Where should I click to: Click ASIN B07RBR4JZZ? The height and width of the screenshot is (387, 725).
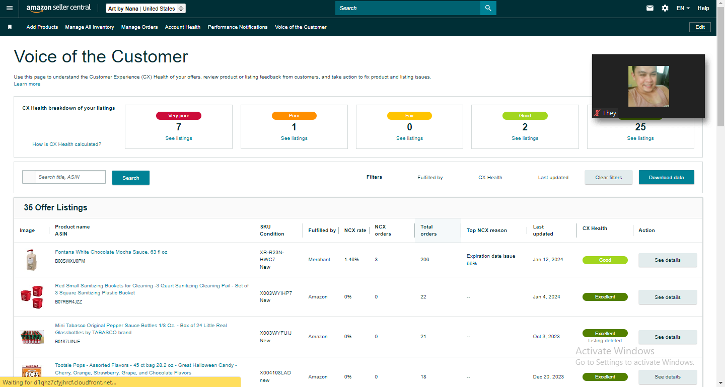coord(68,302)
